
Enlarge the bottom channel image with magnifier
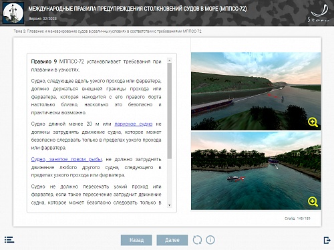(x=313, y=202)
